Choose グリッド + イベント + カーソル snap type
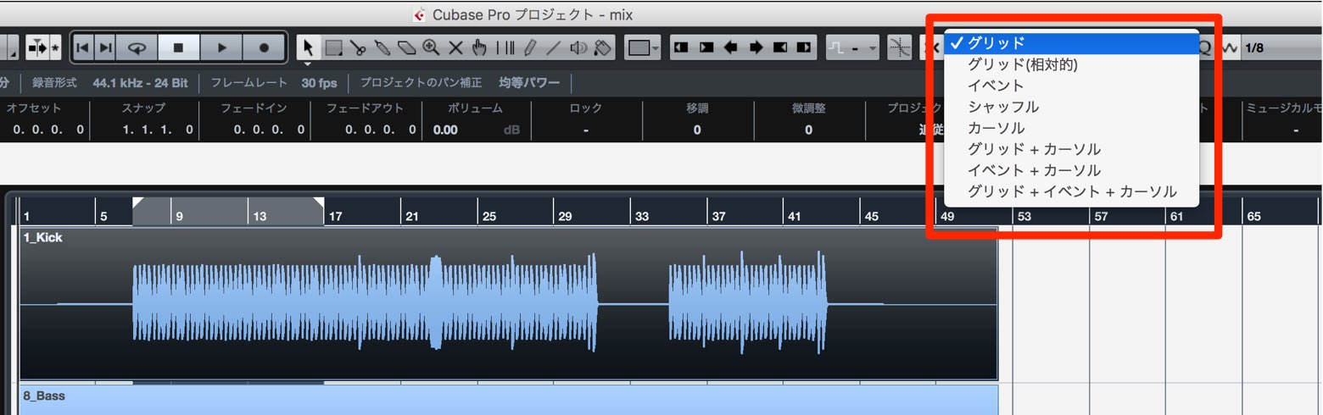Viewport: 1323px width, 415px height. pos(1071,191)
